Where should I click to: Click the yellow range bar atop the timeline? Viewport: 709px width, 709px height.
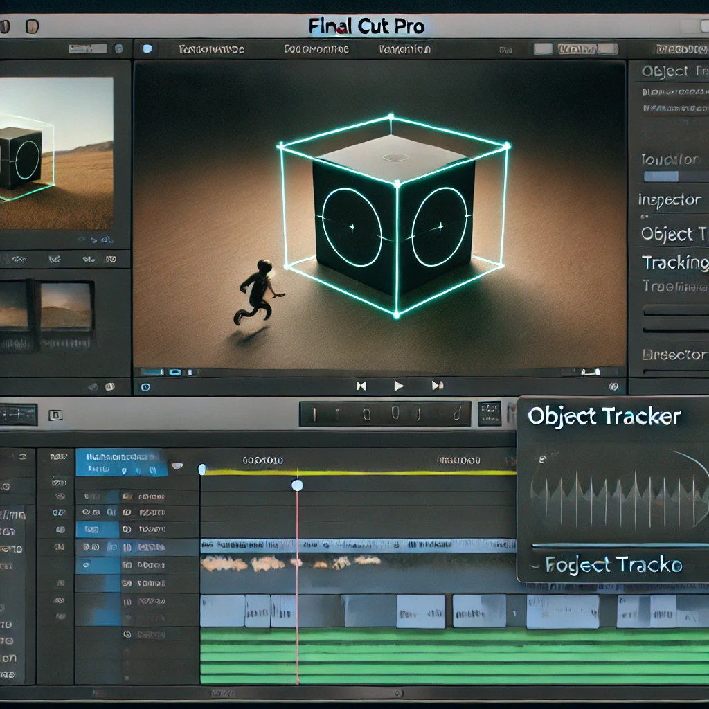pos(360,472)
